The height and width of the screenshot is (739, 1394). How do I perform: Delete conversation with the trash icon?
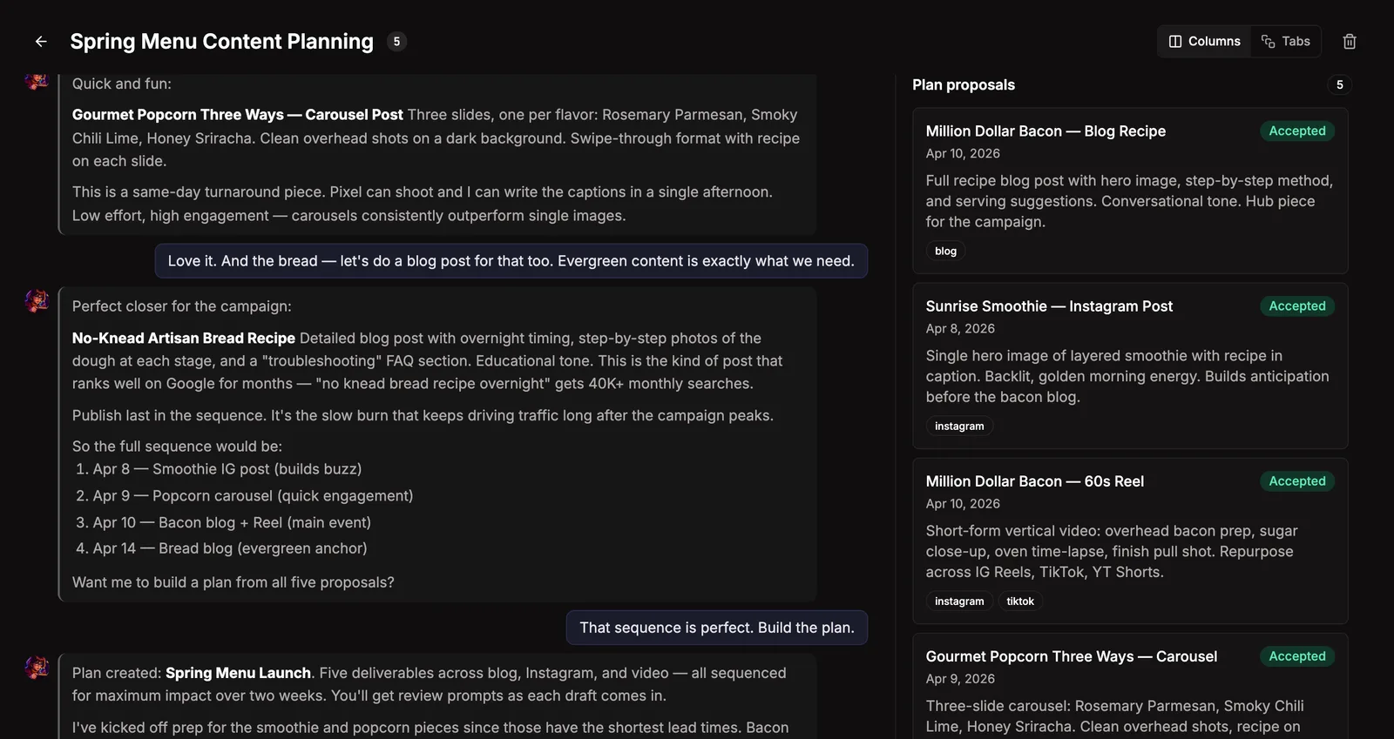[x=1350, y=41]
